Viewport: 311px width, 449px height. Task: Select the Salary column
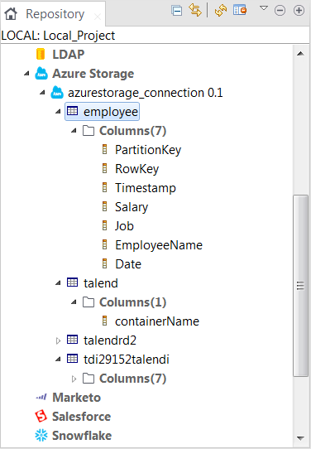coord(132,207)
